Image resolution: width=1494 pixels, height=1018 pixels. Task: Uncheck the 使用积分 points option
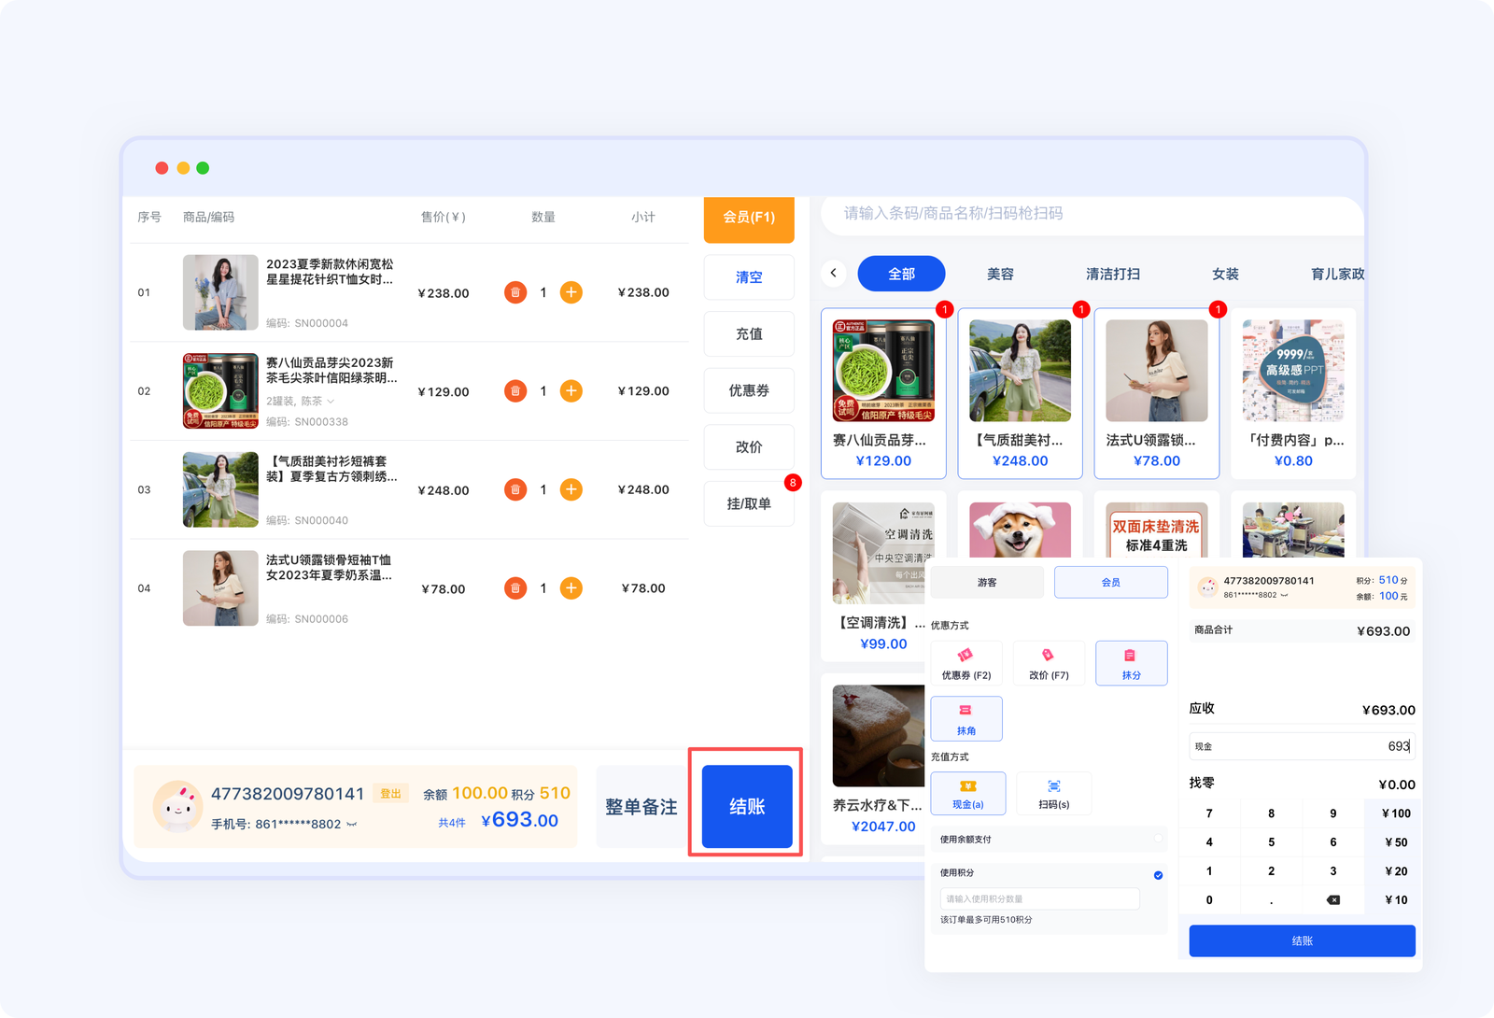click(x=1158, y=875)
